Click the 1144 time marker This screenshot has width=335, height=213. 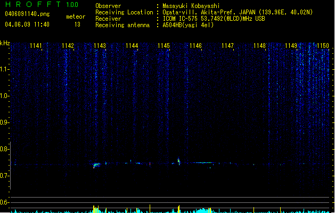pyautogui.click(x=132, y=46)
